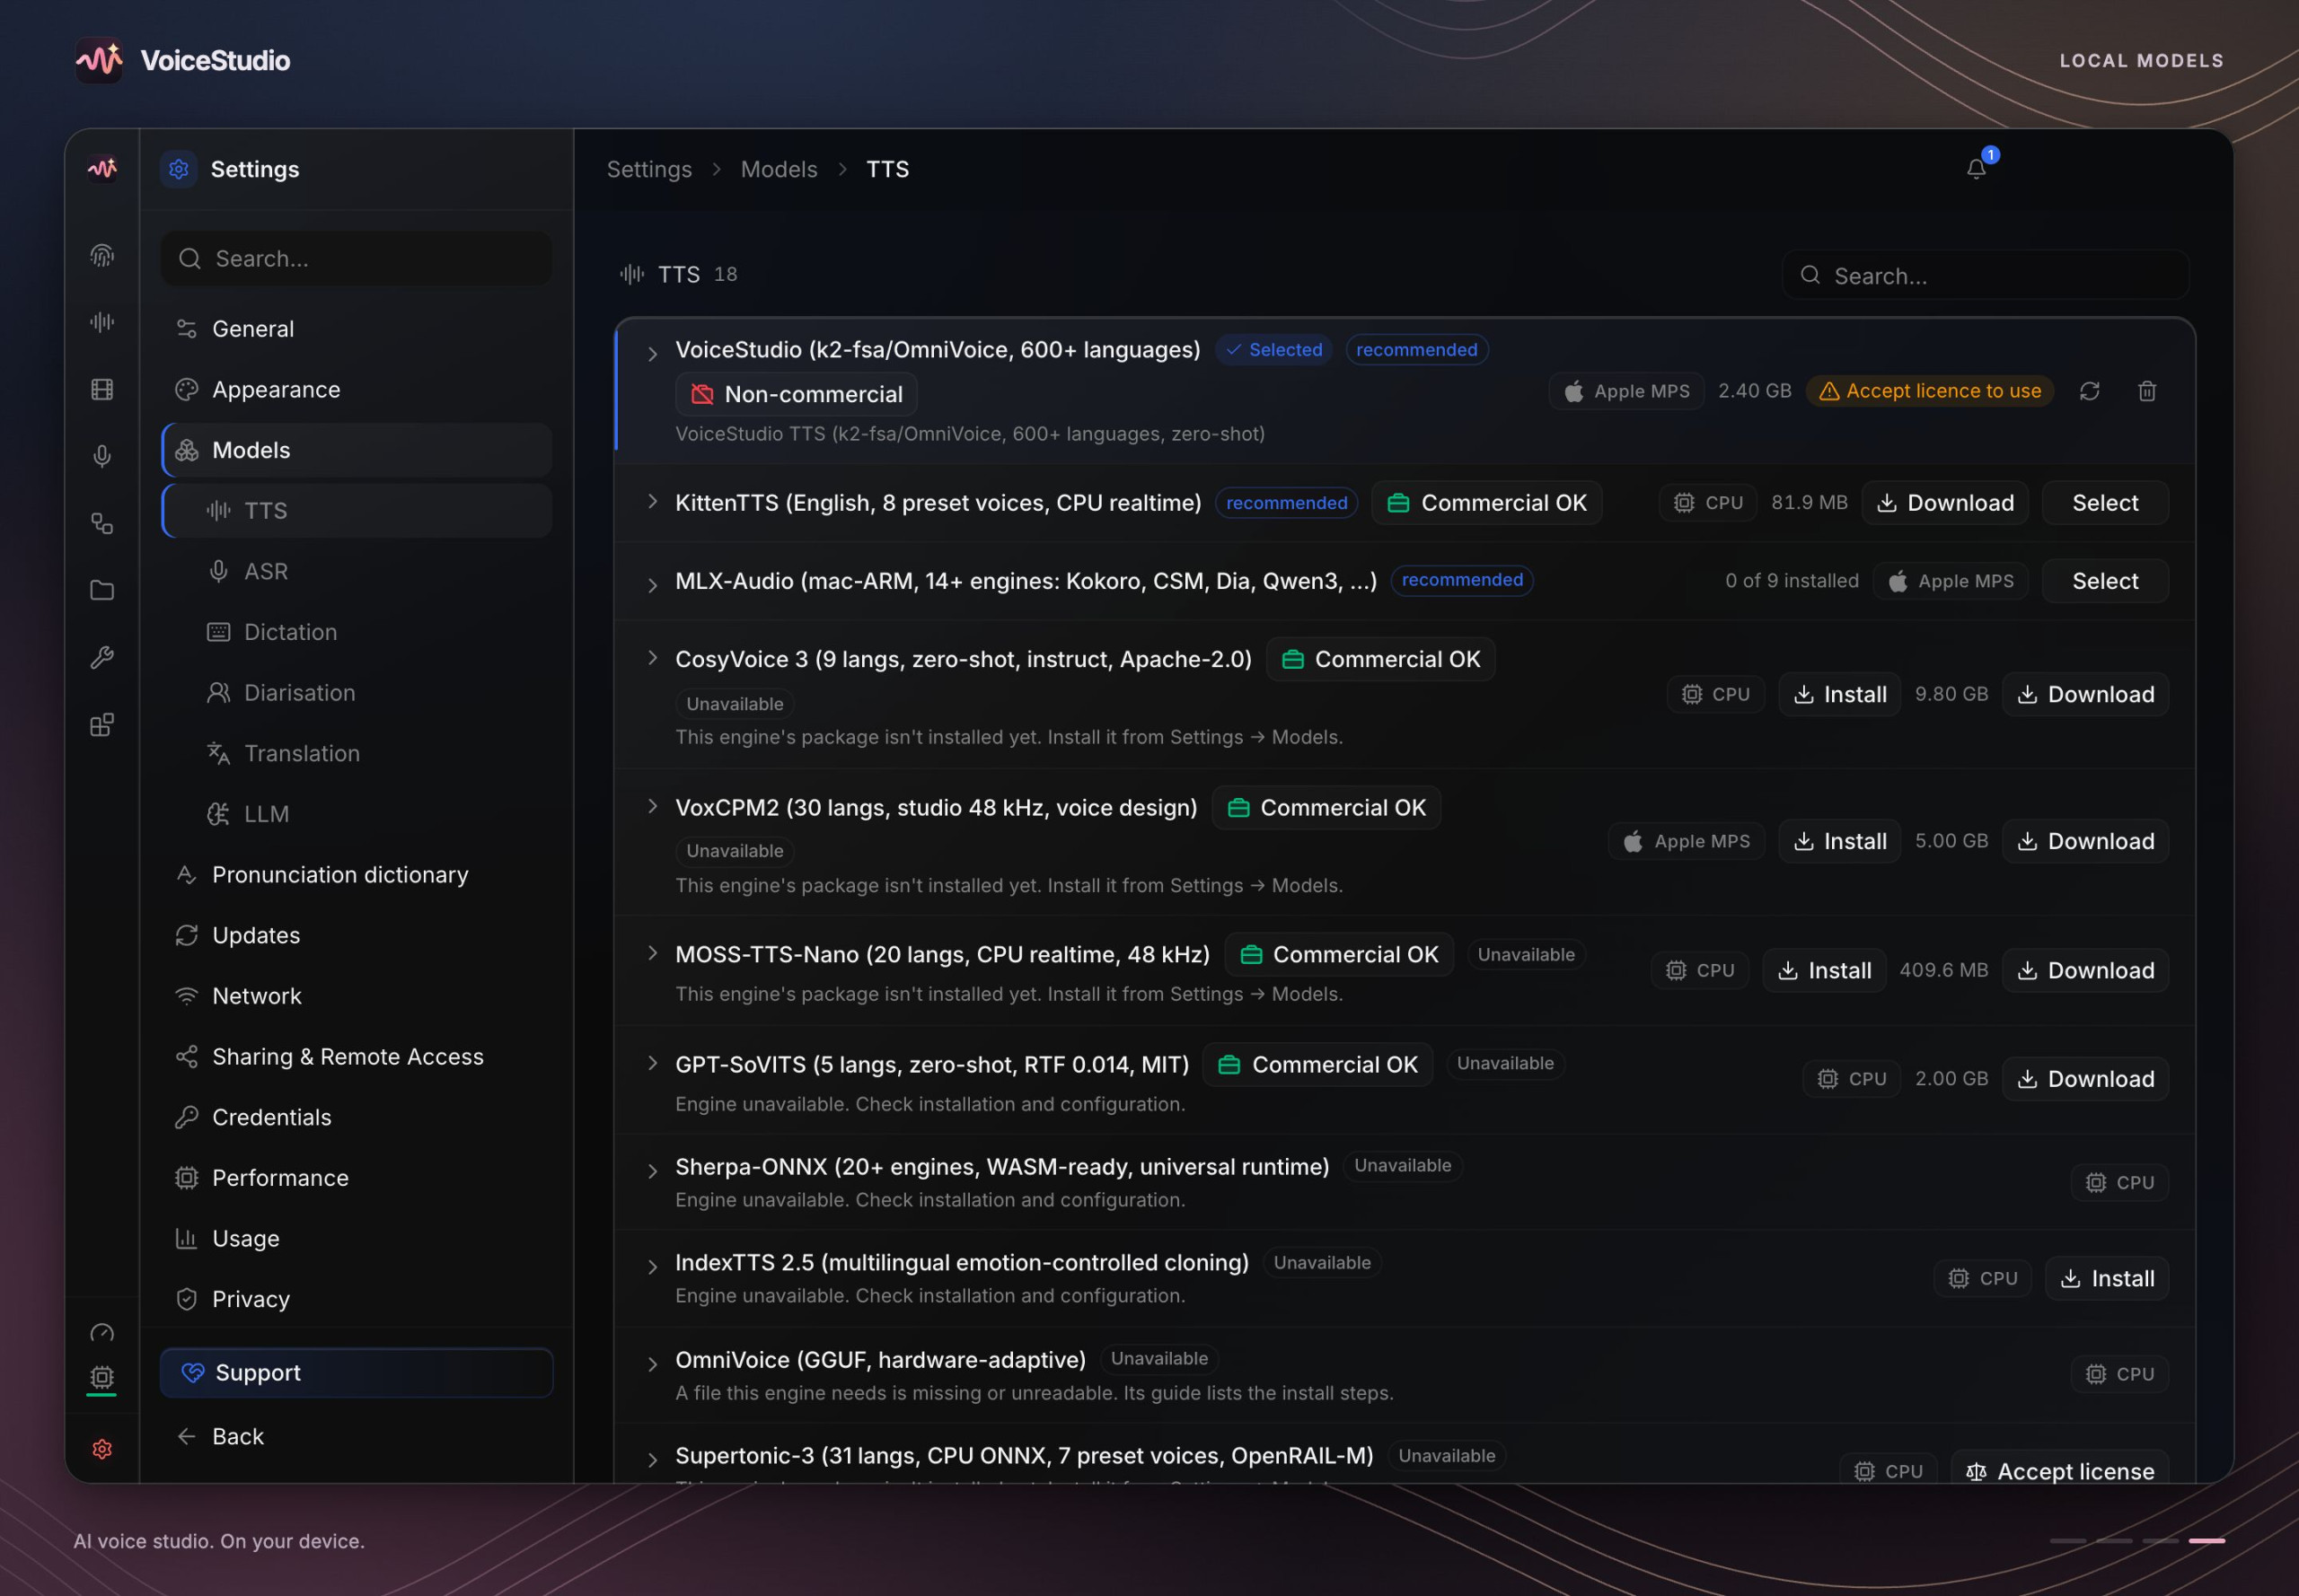Open the wrench icon in left rail
This screenshot has height=1596, width=2299.
[x=102, y=657]
